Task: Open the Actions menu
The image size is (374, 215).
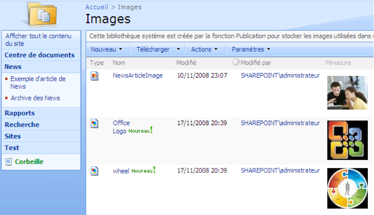Action: click(x=204, y=49)
